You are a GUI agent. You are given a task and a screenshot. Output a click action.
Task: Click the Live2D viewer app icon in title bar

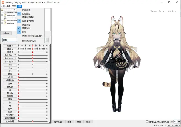[3, 2]
